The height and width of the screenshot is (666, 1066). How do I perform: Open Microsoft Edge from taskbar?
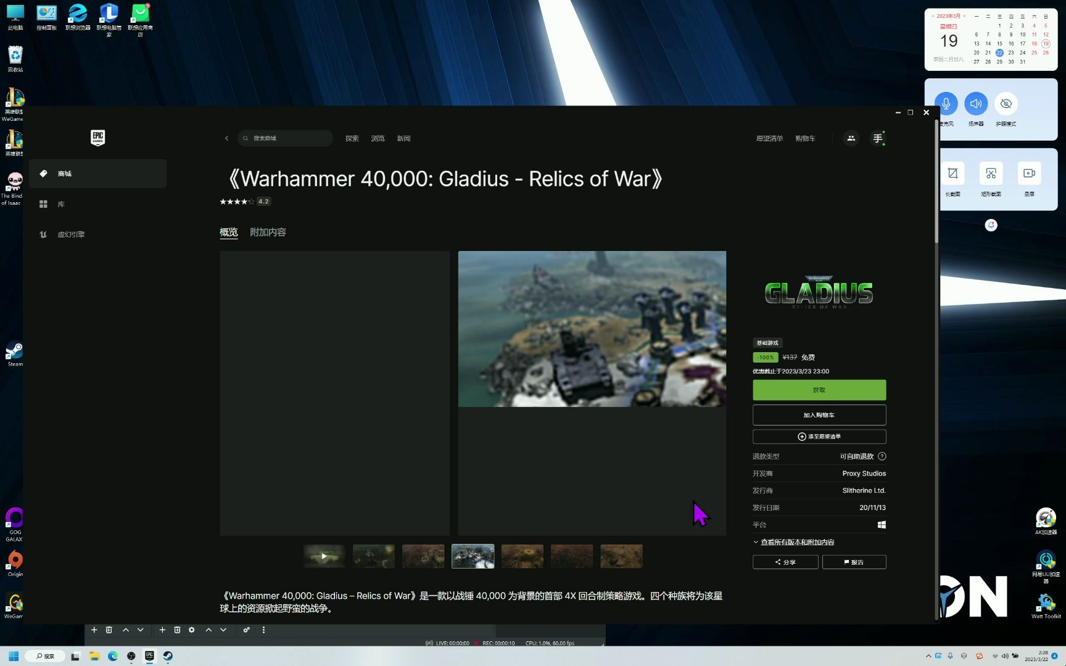(x=113, y=656)
